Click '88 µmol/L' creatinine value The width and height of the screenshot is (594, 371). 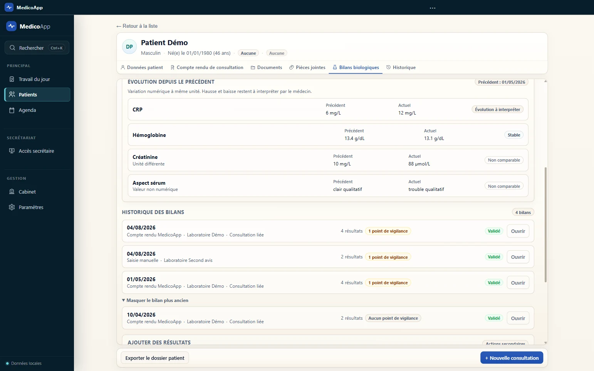tap(419, 164)
